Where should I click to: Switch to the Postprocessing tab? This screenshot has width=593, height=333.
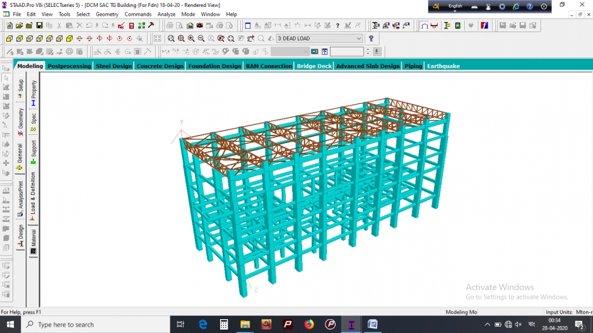[x=69, y=66]
